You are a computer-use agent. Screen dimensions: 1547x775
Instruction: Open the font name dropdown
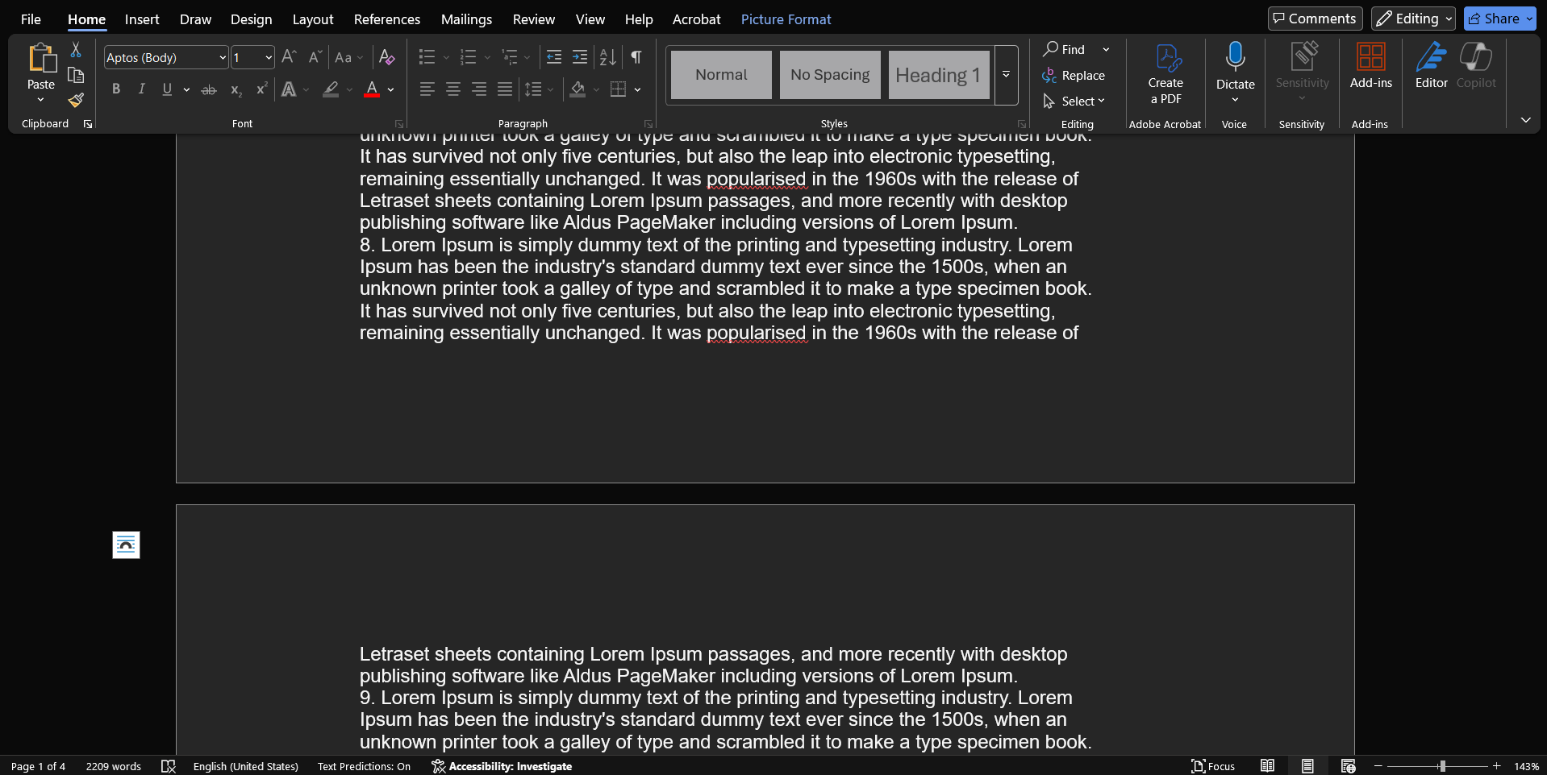(223, 58)
